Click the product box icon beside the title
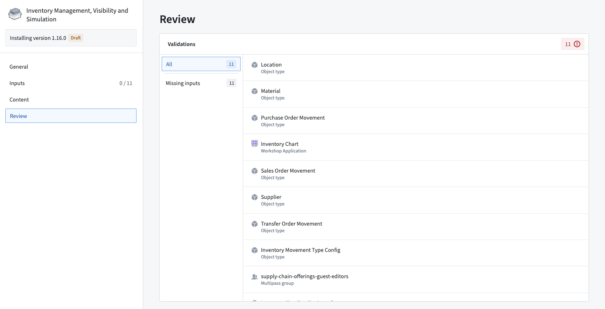This screenshot has height=309, width=605. (x=15, y=14)
